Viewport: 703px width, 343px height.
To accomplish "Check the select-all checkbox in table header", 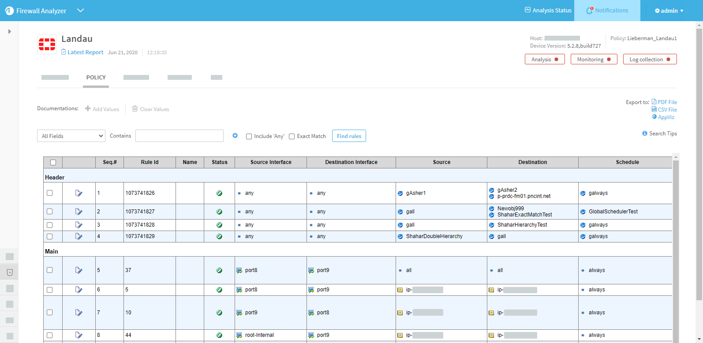I will click(x=53, y=162).
